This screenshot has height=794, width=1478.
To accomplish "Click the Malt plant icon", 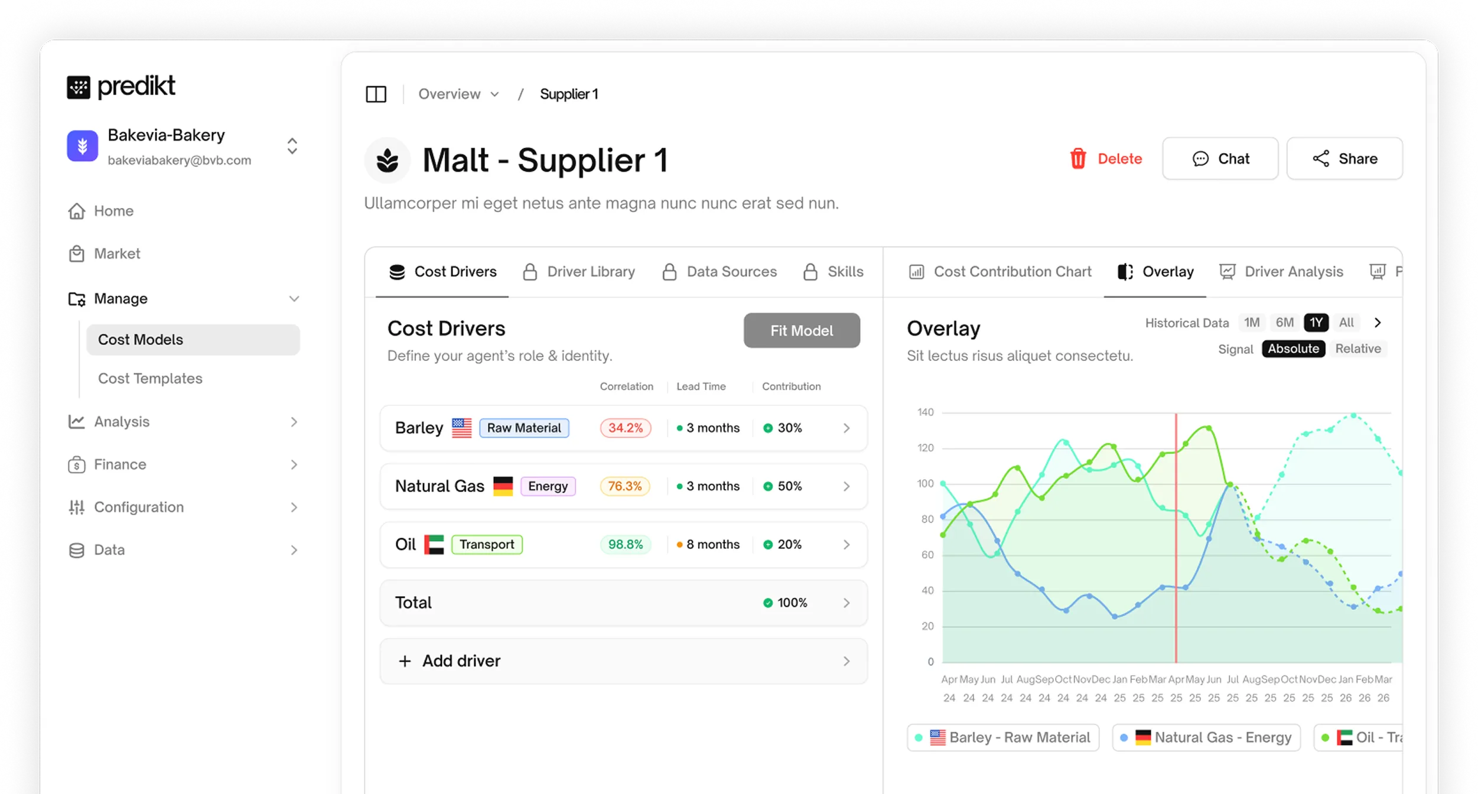I will (388, 160).
